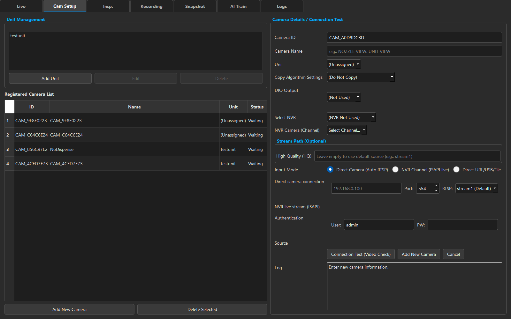This screenshot has width=511, height=319.
Task: Click the Unit column header
Action: [233, 107]
